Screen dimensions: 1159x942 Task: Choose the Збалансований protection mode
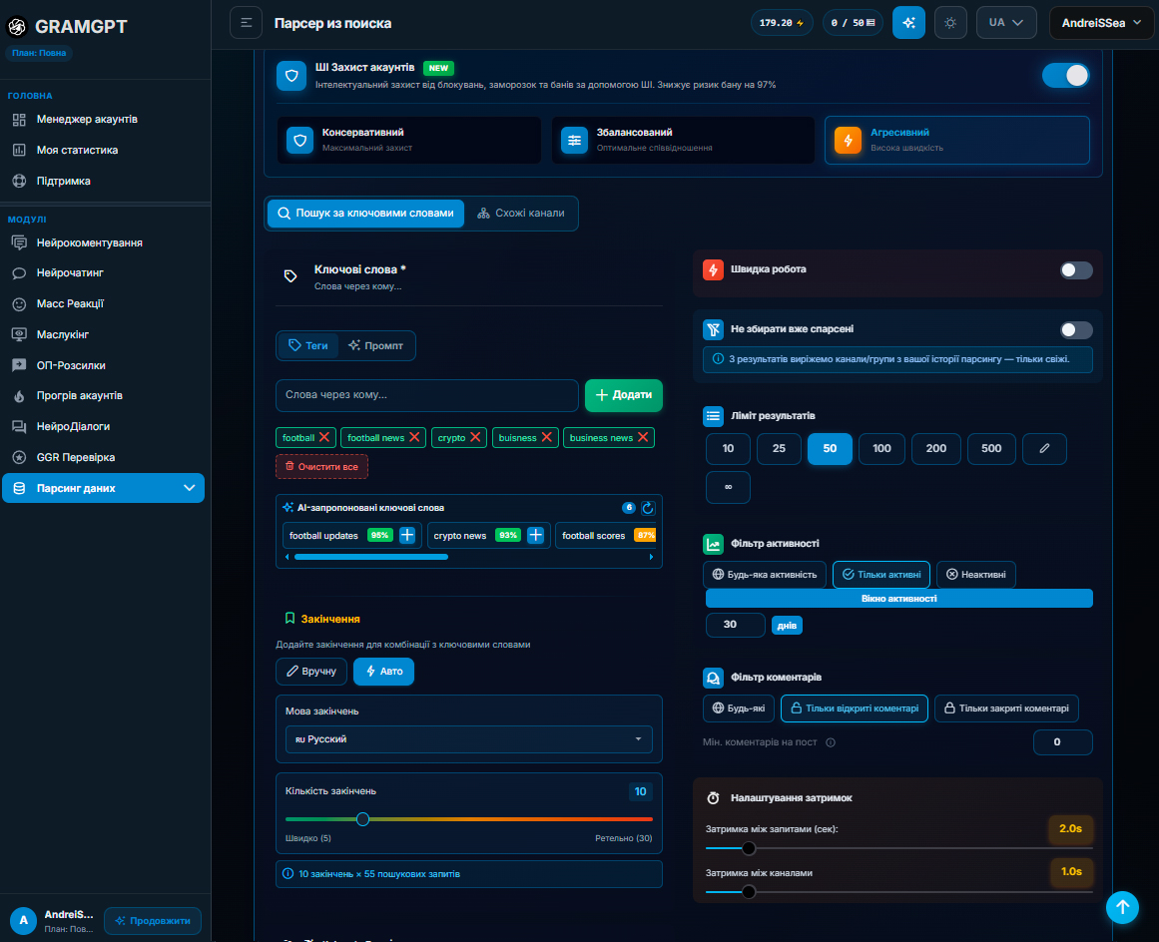point(683,140)
